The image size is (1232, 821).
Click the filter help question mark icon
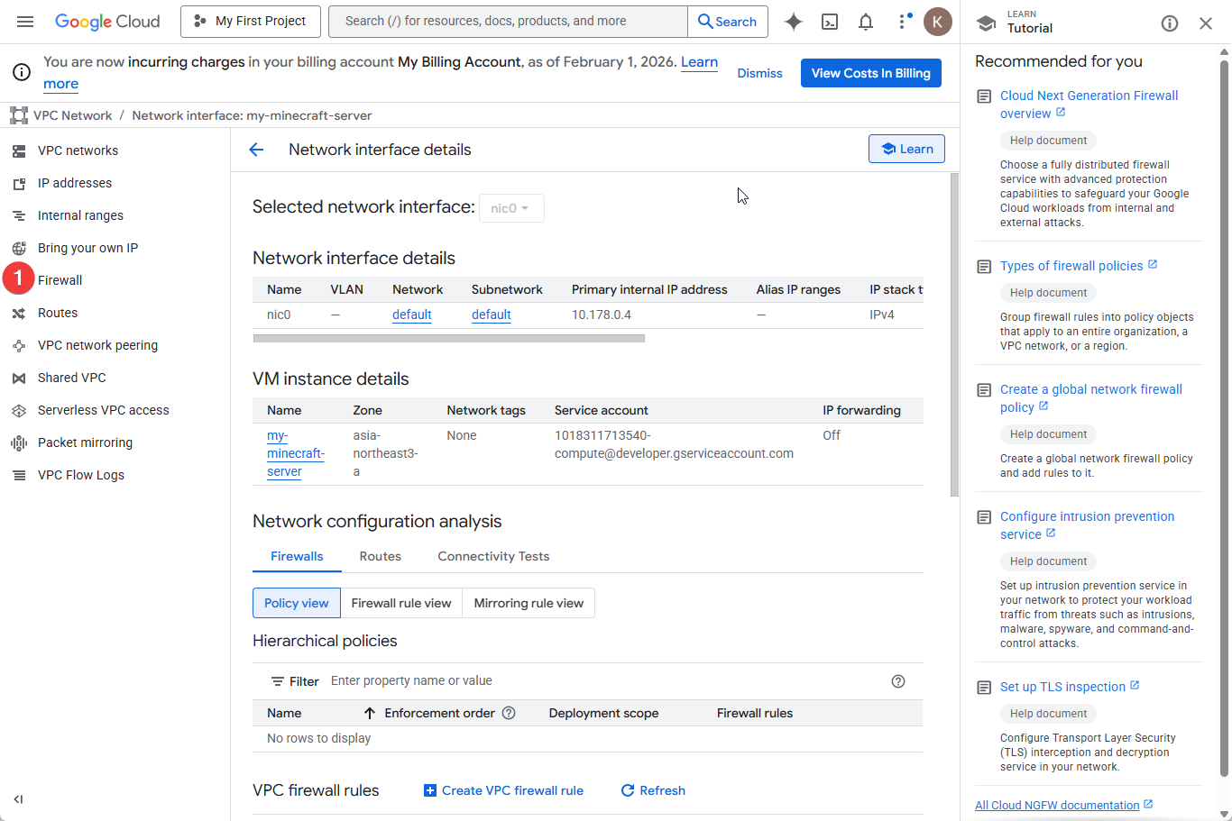click(x=898, y=681)
